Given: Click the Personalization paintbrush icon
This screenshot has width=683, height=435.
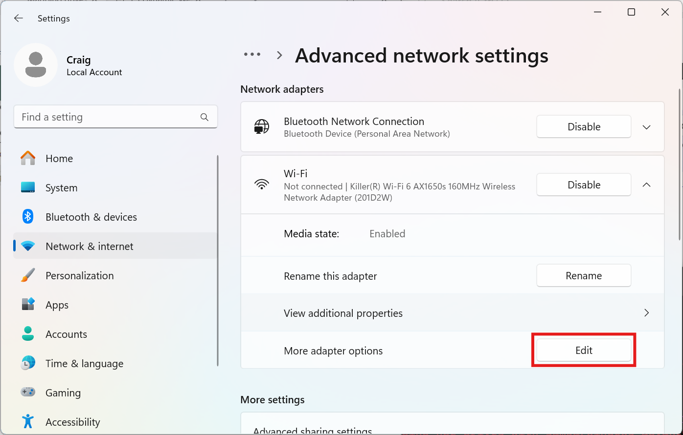Looking at the screenshot, I should [x=28, y=275].
